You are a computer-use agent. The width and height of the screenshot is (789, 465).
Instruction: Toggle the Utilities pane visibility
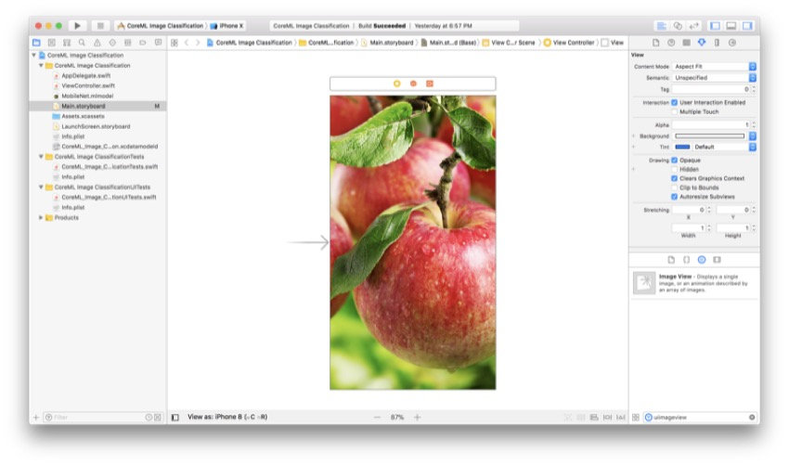747,26
